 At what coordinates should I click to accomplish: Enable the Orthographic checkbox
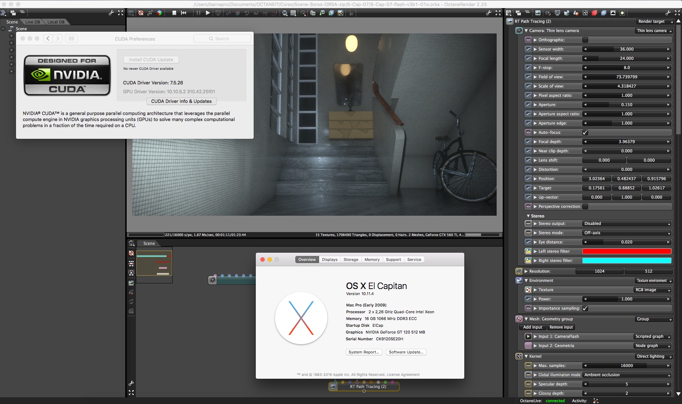coord(585,40)
